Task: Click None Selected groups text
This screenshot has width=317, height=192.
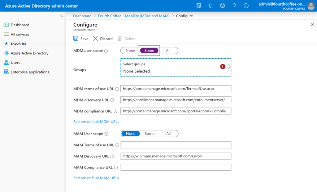Action: pyautogui.click(x=137, y=71)
